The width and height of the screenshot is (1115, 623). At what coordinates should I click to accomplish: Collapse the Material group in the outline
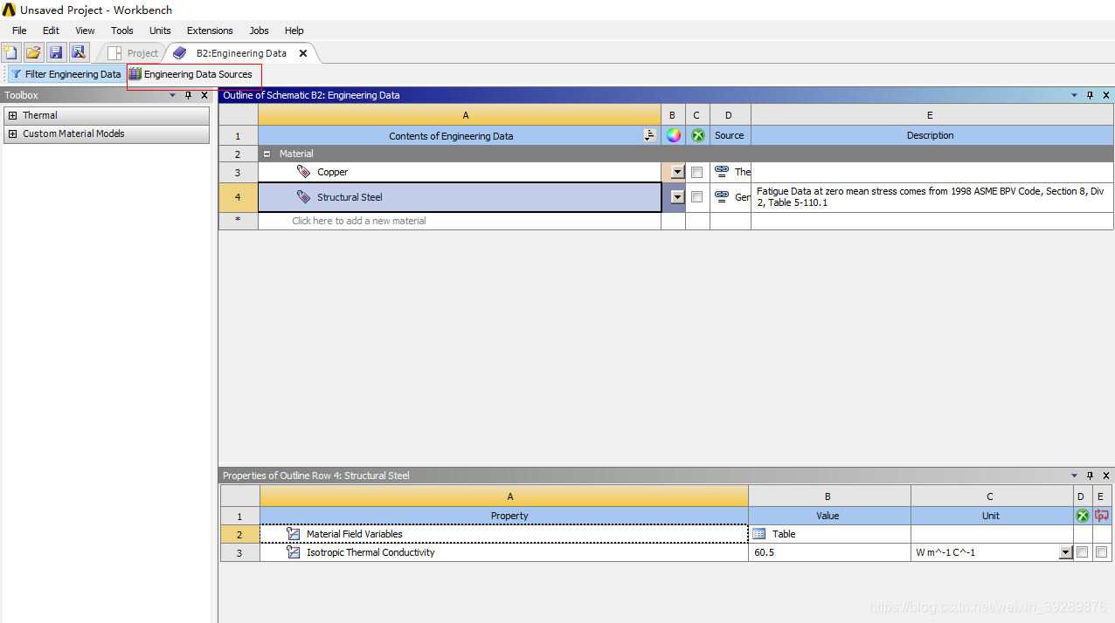coord(267,154)
